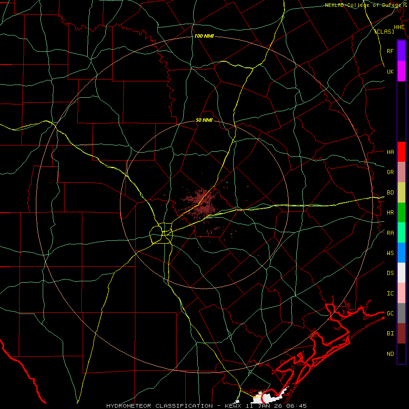Click the 100 NMI range ring label
The image size is (409, 409).
[x=204, y=36]
